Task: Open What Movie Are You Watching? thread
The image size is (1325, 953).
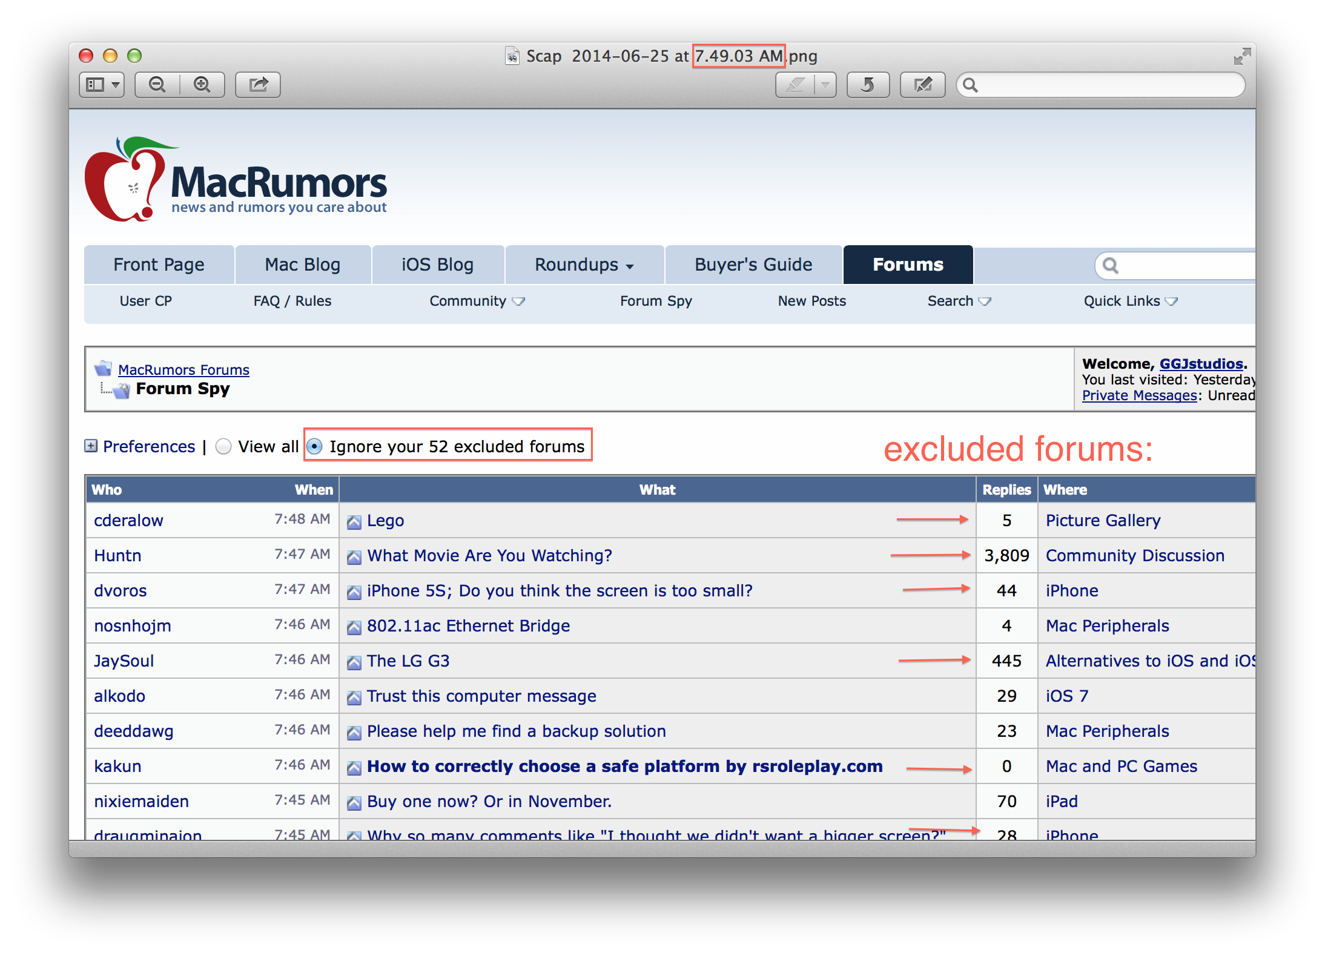Action: pyautogui.click(x=489, y=556)
